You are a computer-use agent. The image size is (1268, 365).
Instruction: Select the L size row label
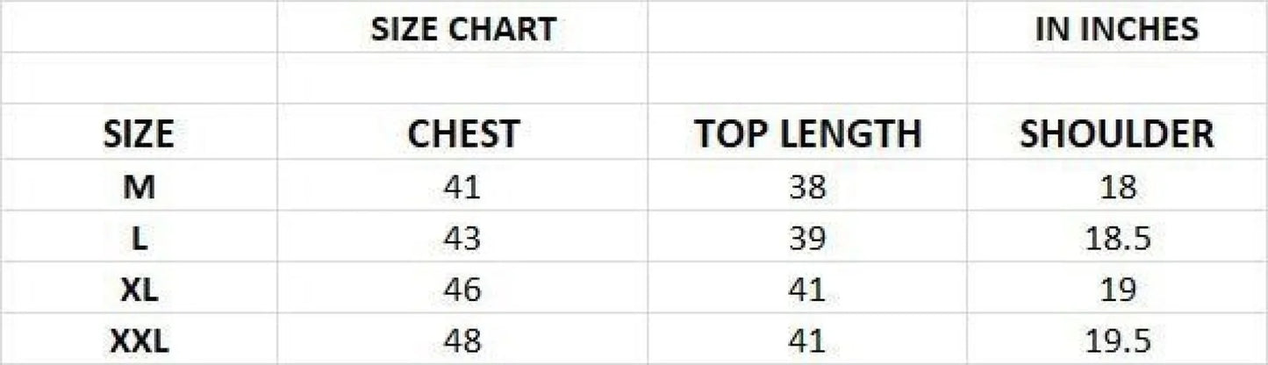[139, 239]
